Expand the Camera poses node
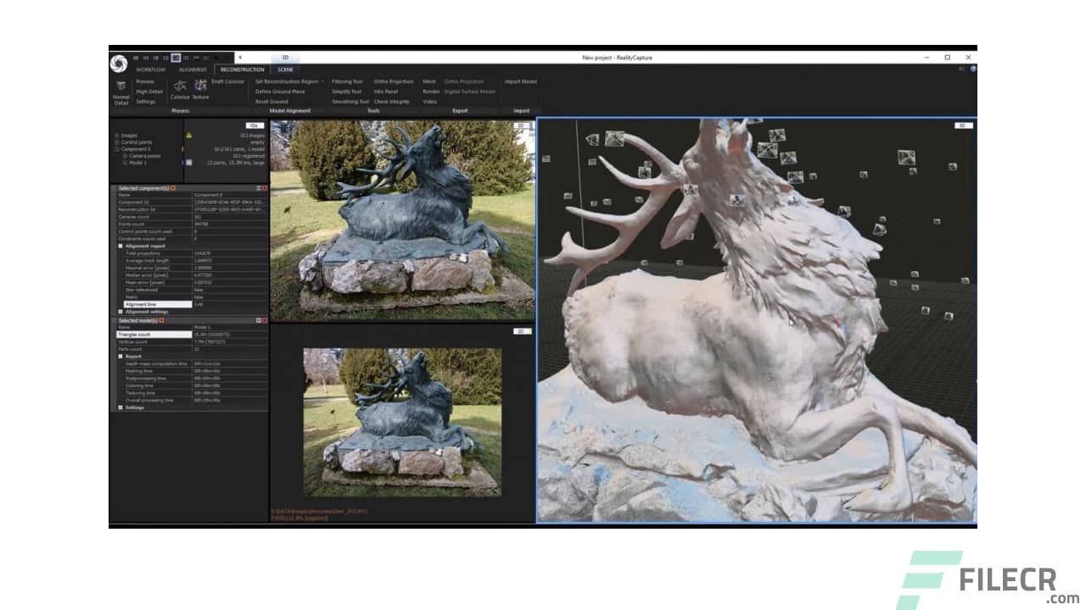The width and height of the screenshot is (1086, 610). coord(126,156)
